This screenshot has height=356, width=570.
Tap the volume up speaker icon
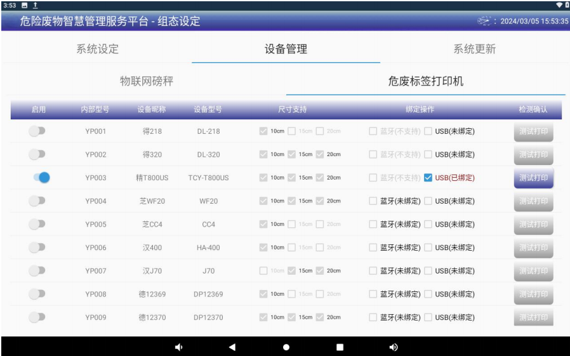point(393,347)
